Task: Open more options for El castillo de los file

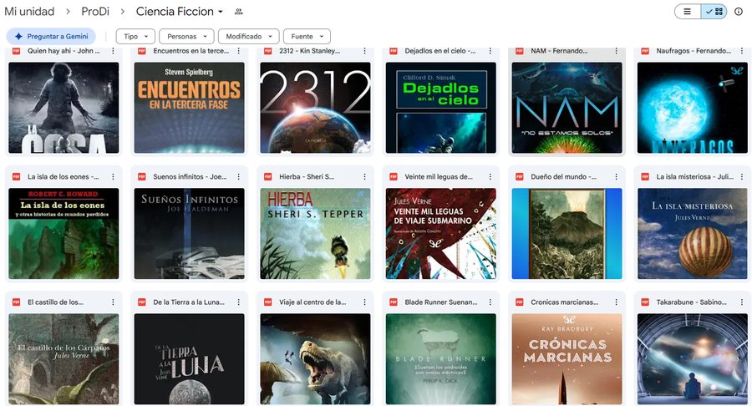Action: click(113, 302)
